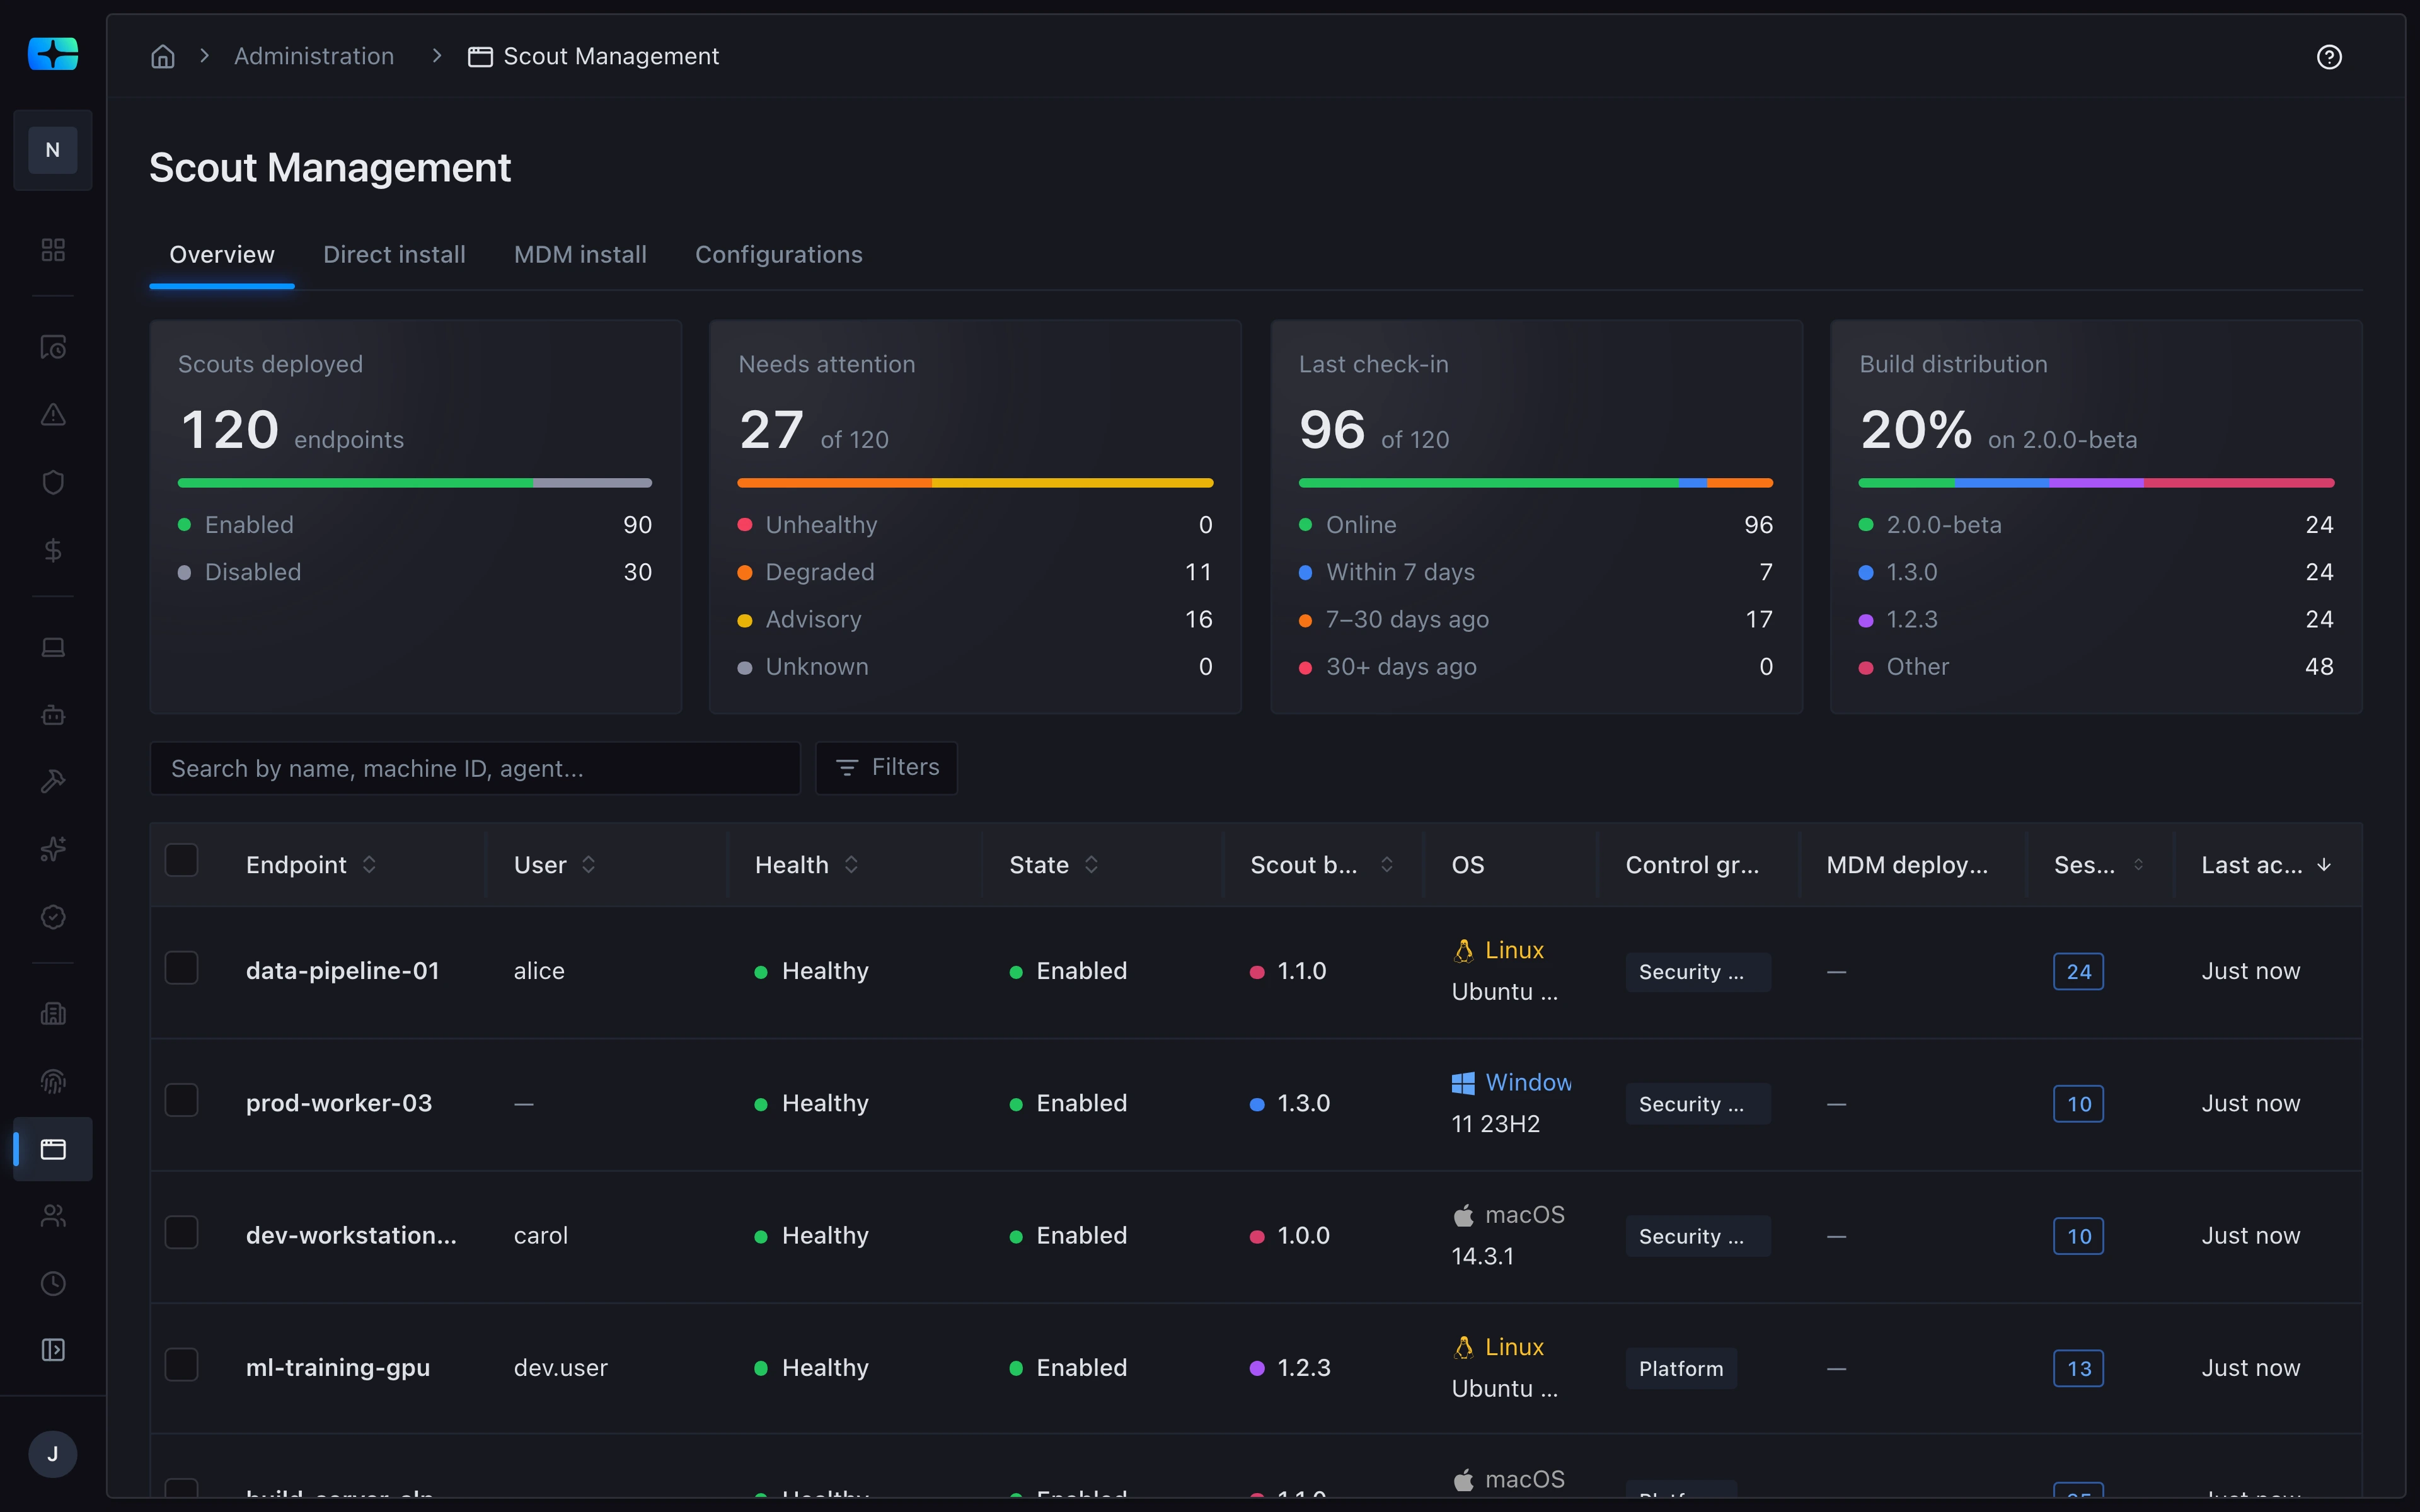Check the ml-training-gpu row checkbox
Viewport: 2420px width, 1512px height.
181,1364
